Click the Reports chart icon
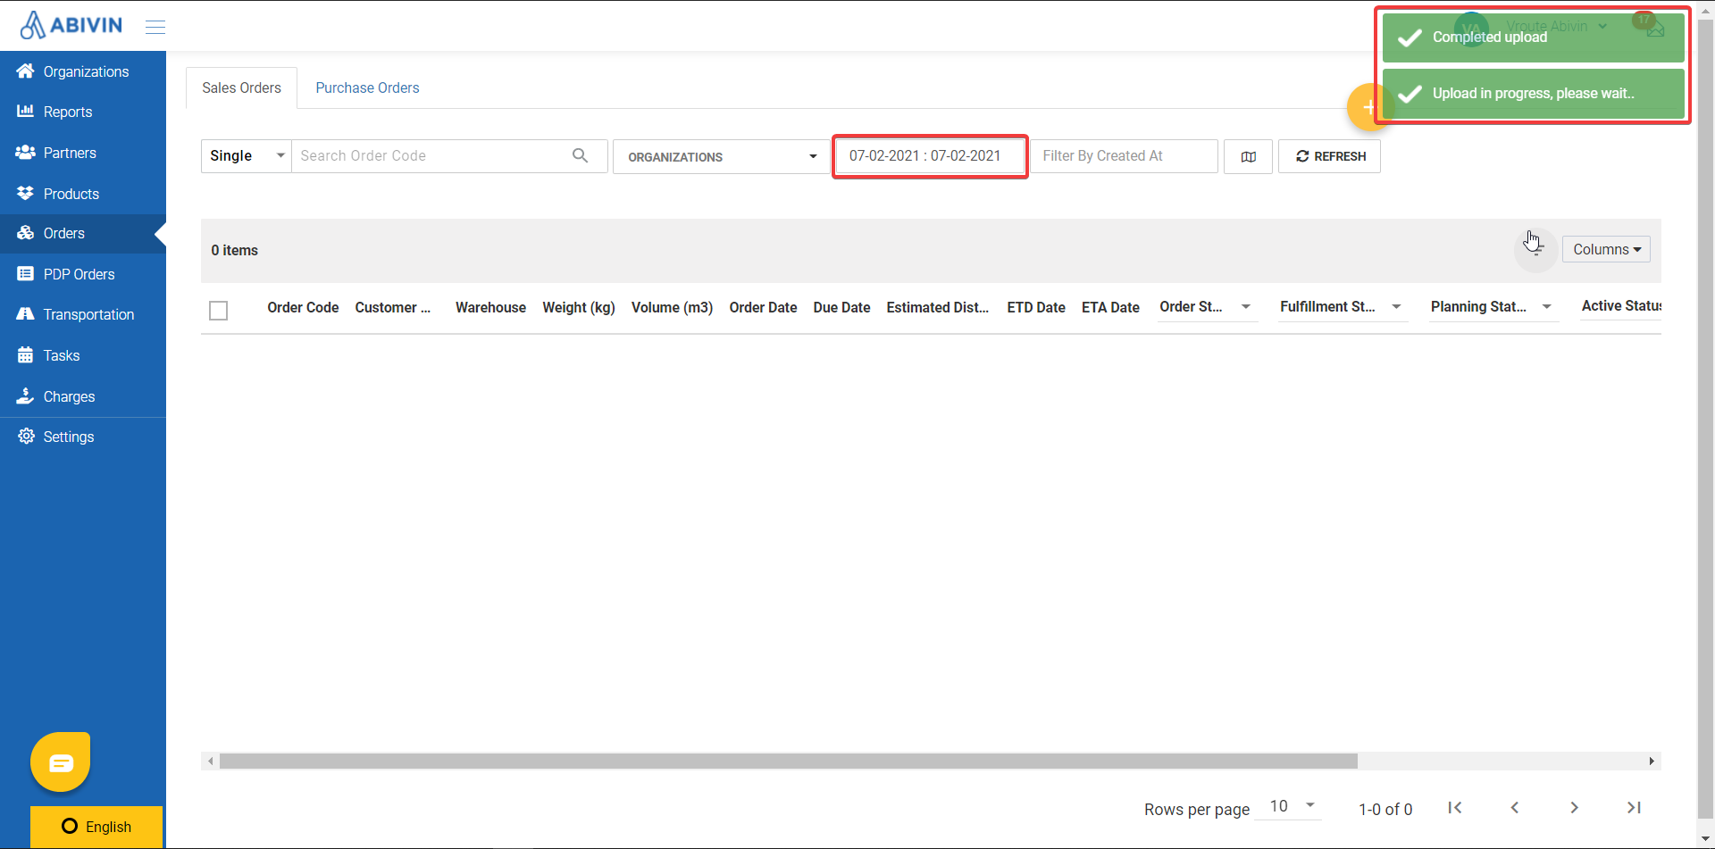The image size is (1715, 849). (x=25, y=112)
